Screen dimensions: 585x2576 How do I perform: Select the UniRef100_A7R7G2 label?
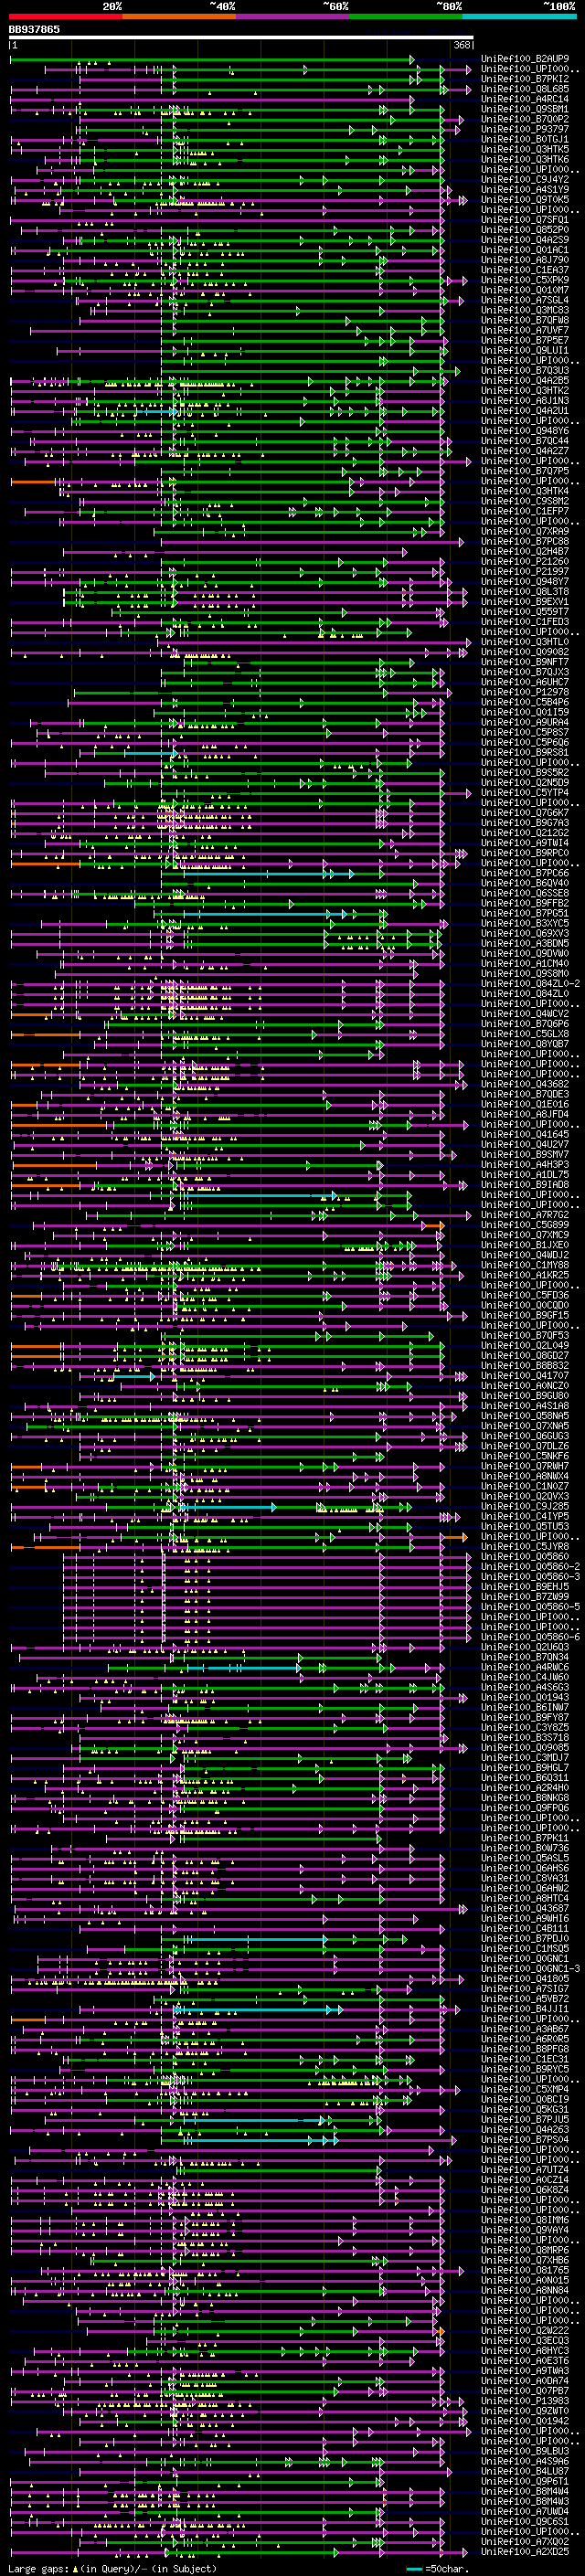click(525, 1214)
